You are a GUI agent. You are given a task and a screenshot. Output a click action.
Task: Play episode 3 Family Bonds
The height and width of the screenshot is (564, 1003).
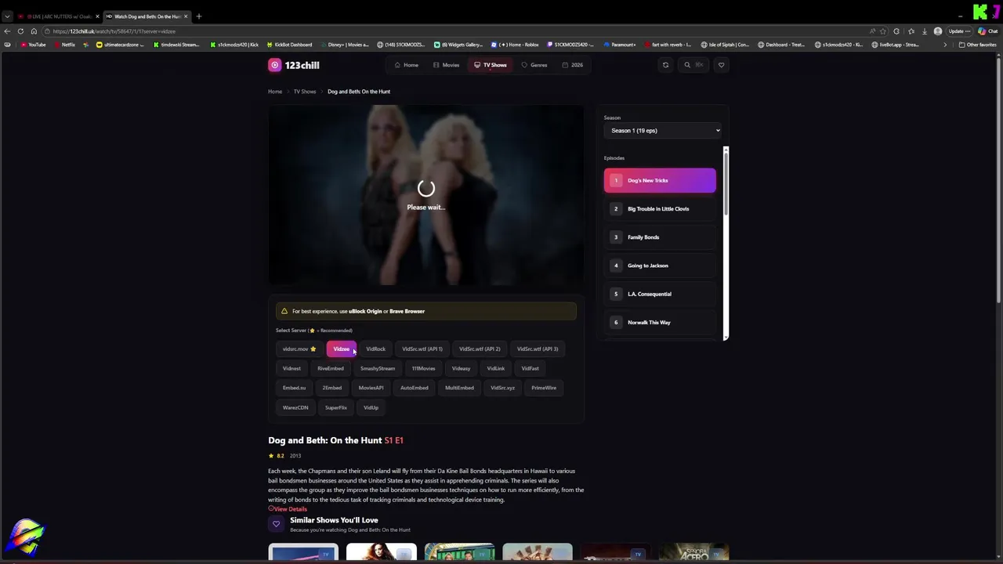tap(660, 237)
